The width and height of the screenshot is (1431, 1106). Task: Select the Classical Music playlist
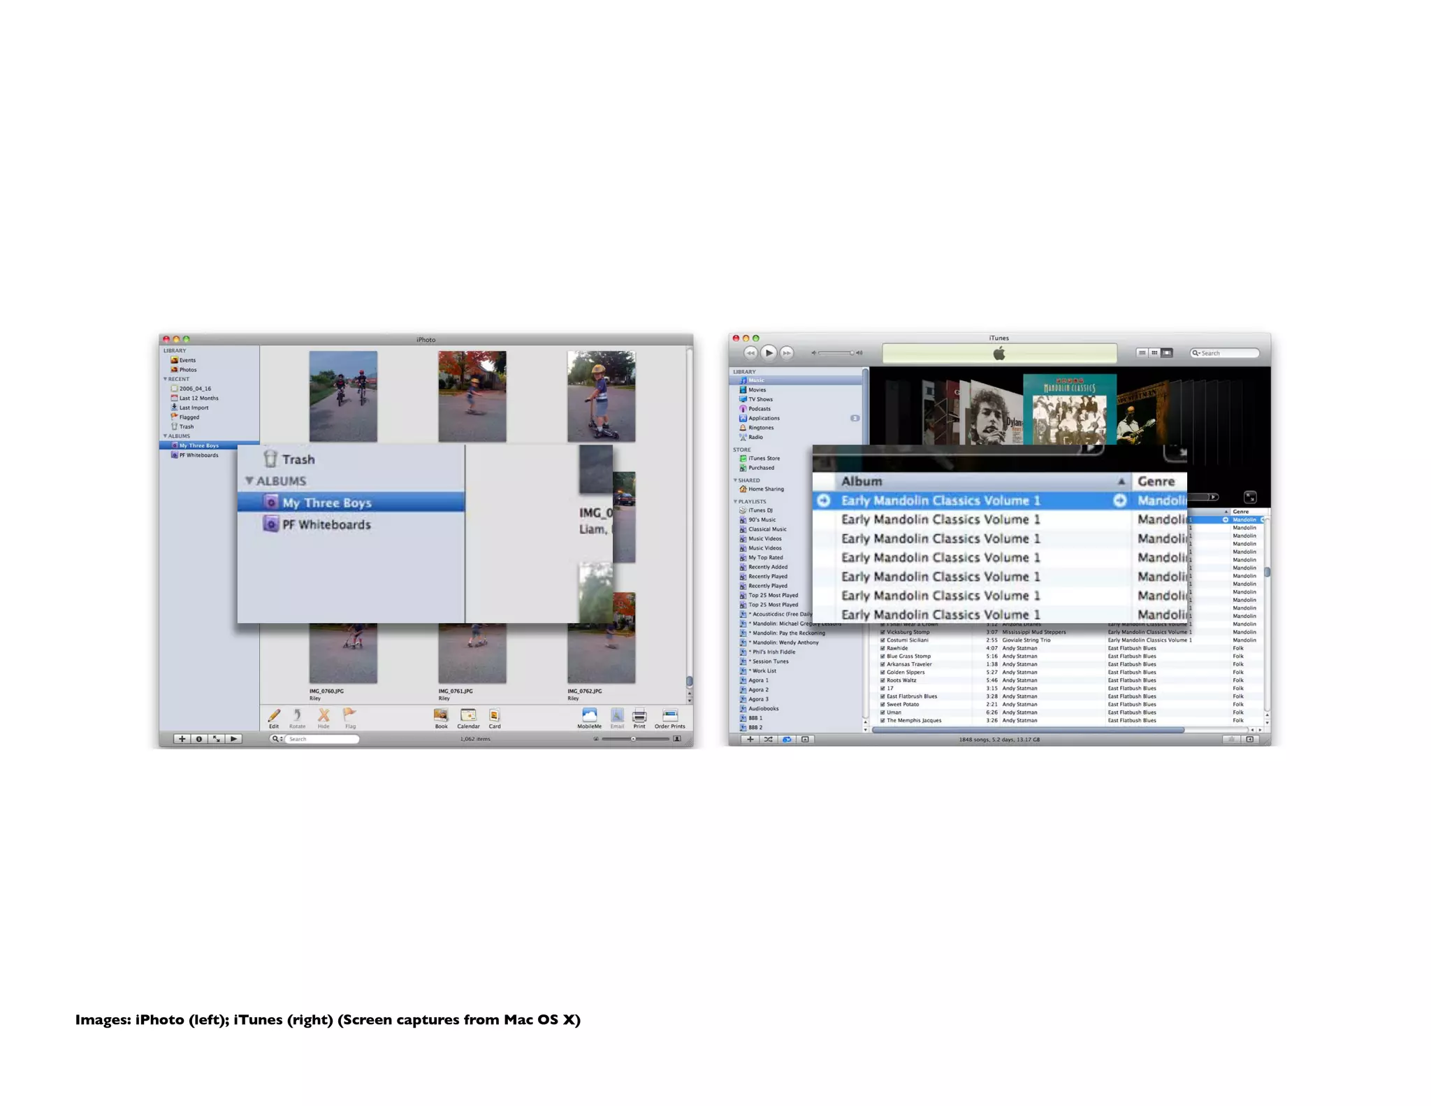point(763,529)
